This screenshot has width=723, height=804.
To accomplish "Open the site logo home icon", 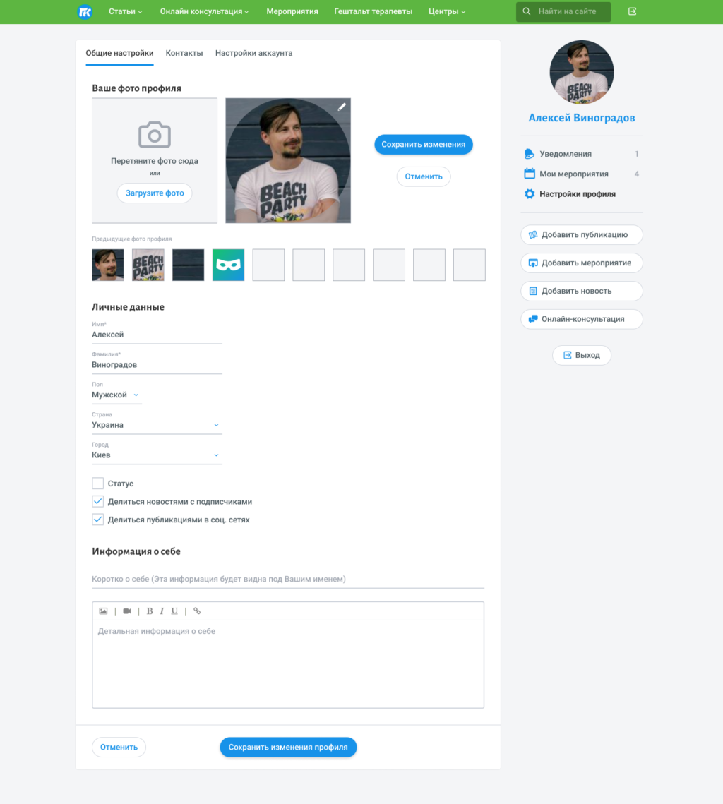I will (85, 11).
